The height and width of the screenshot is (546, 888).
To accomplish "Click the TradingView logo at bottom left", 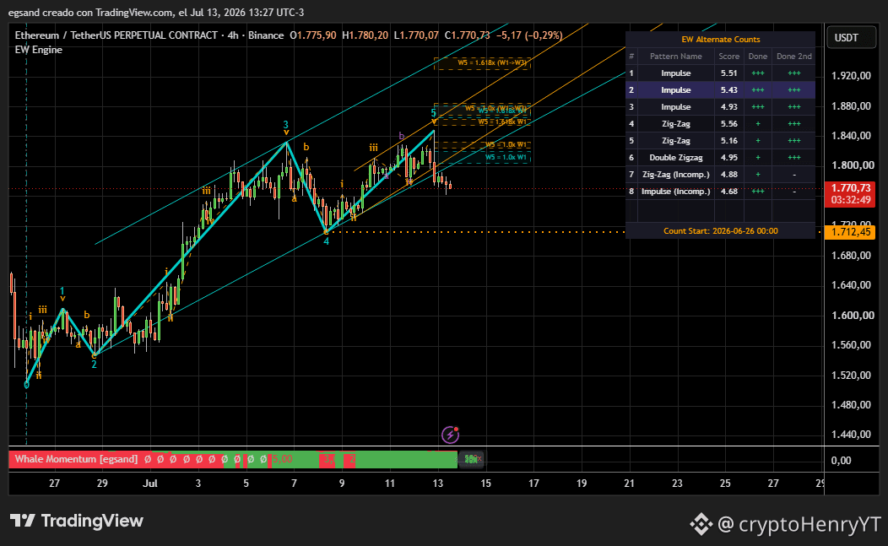I will tap(77, 521).
